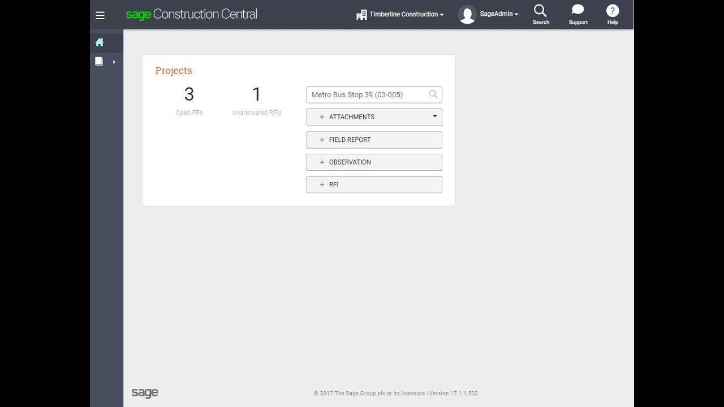Go to Home via sidebar house icon

tap(100, 42)
